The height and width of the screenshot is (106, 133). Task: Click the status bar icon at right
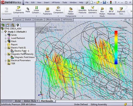click(x=125, y=104)
